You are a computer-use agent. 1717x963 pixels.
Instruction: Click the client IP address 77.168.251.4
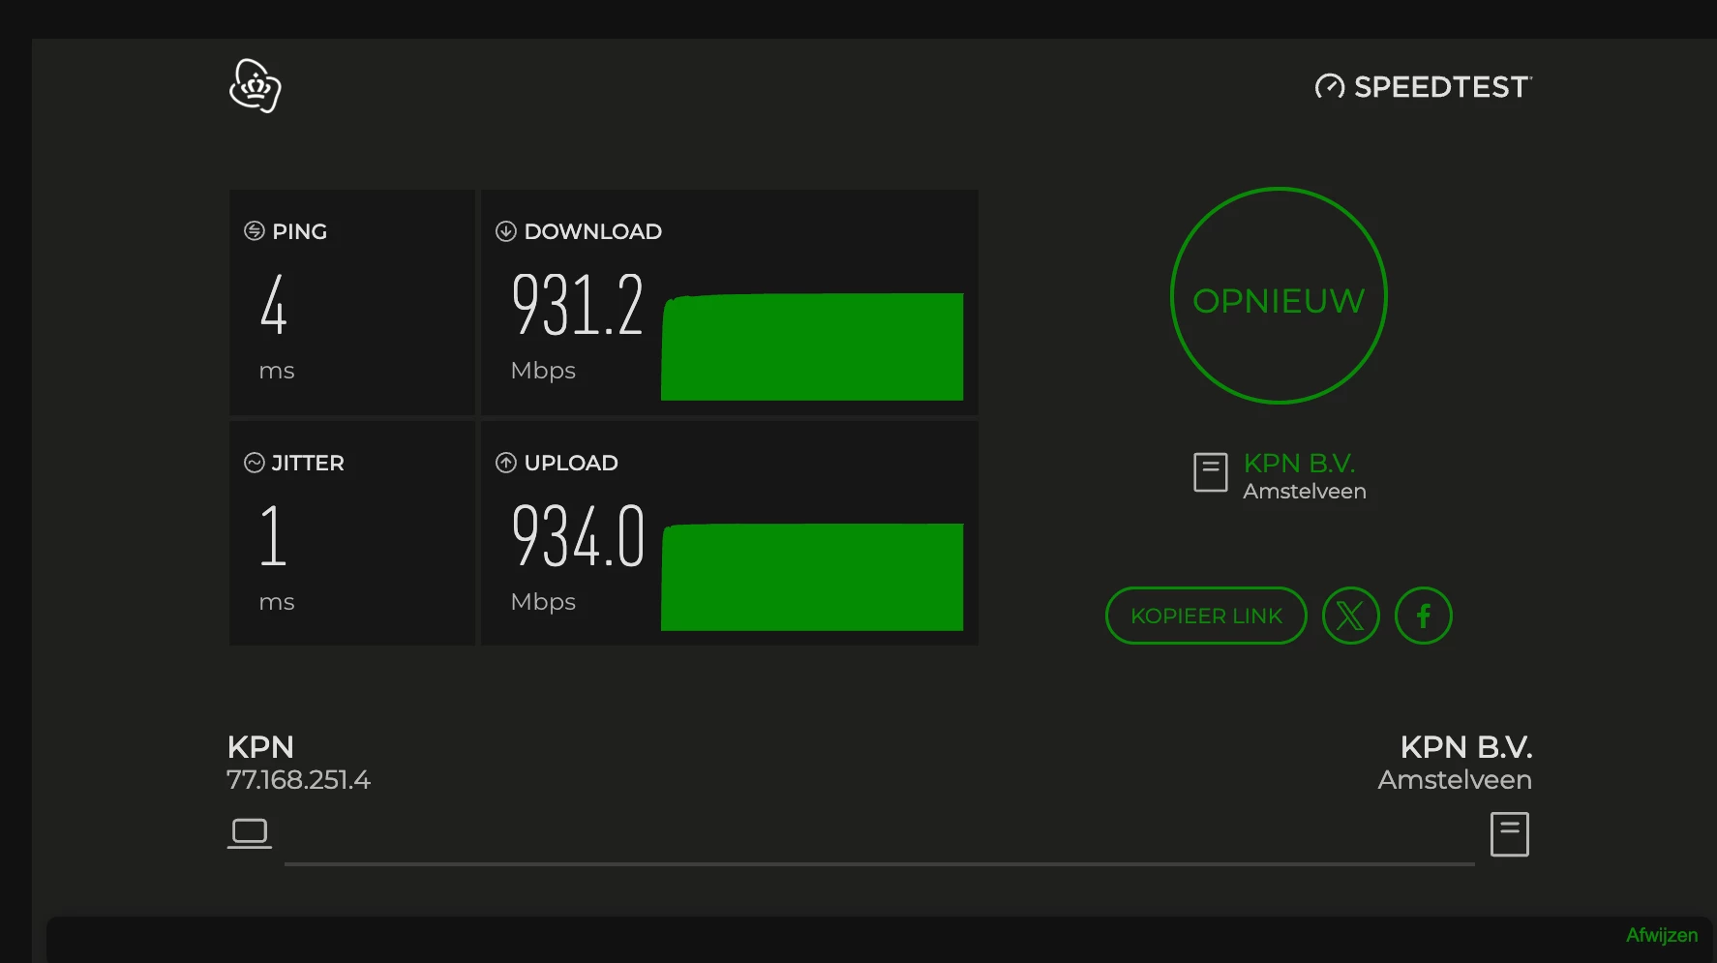coord(298,780)
